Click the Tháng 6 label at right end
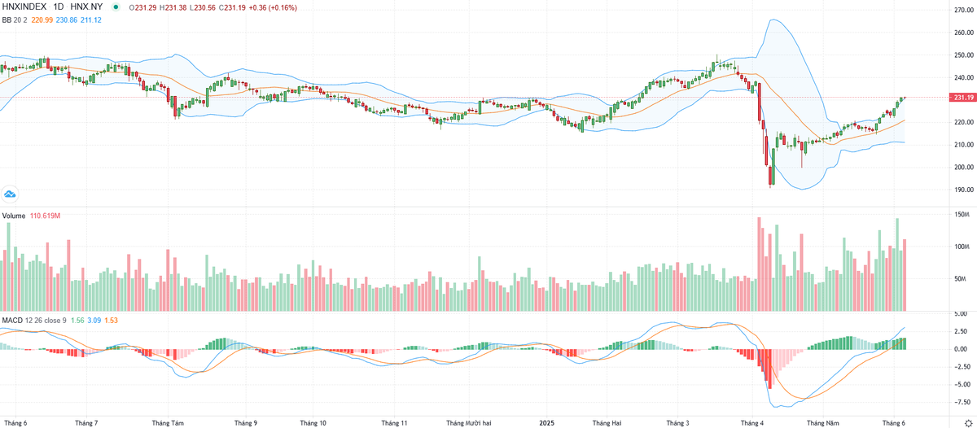 coord(893,423)
